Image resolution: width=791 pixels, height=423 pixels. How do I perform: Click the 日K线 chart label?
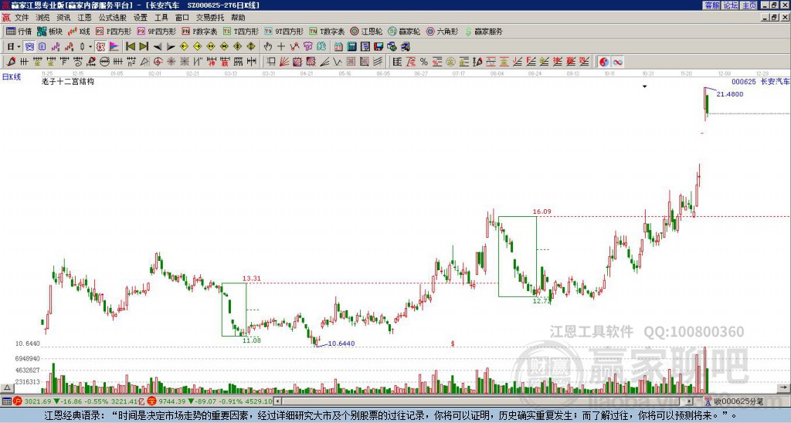click(x=12, y=77)
